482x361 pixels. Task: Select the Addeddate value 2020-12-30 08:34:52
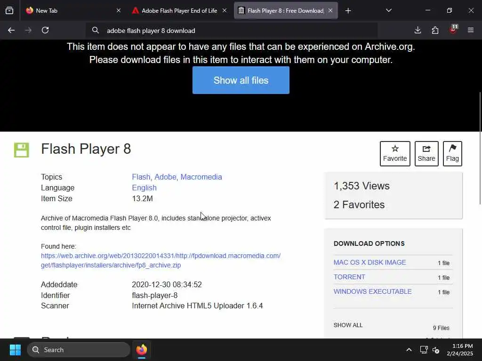(167, 284)
